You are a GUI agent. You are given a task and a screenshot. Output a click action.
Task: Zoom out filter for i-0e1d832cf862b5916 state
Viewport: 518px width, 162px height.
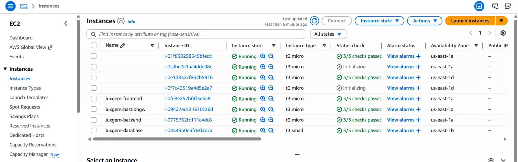(x=271, y=77)
